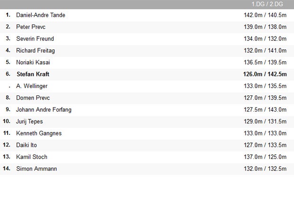Viewport: 294px width, 198px height.
Task: Select the highlighted Stefan Kraft entry
Action: point(33,74)
